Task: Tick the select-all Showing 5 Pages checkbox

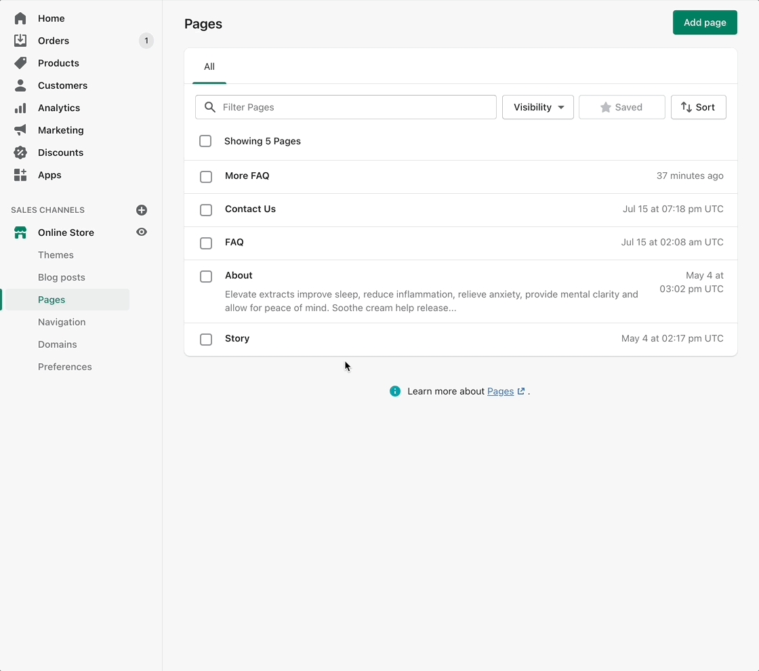Action: (x=205, y=141)
